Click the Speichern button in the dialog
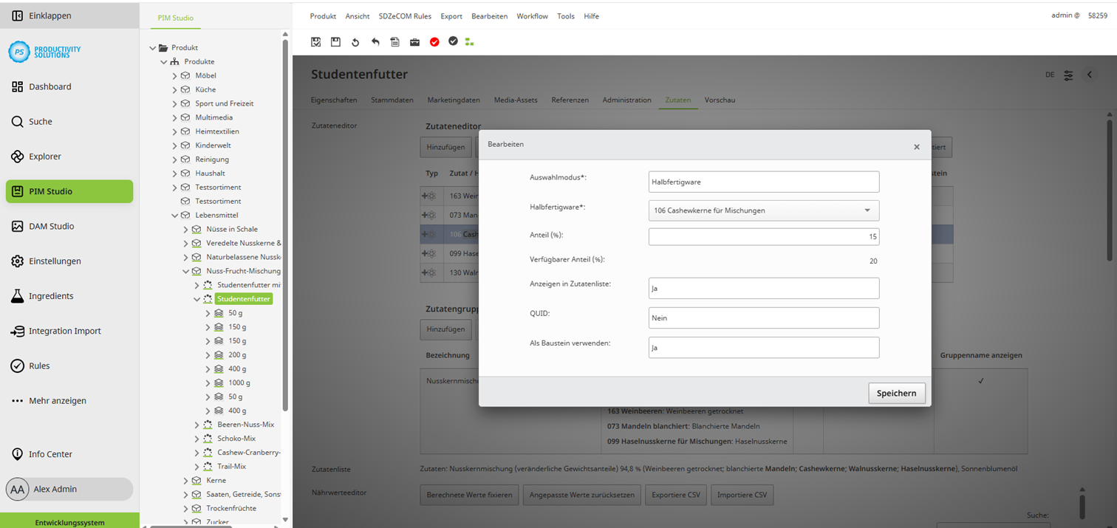The height and width of the screenshot is (528, 1117). pyautogui.click(x=896, y=393)
